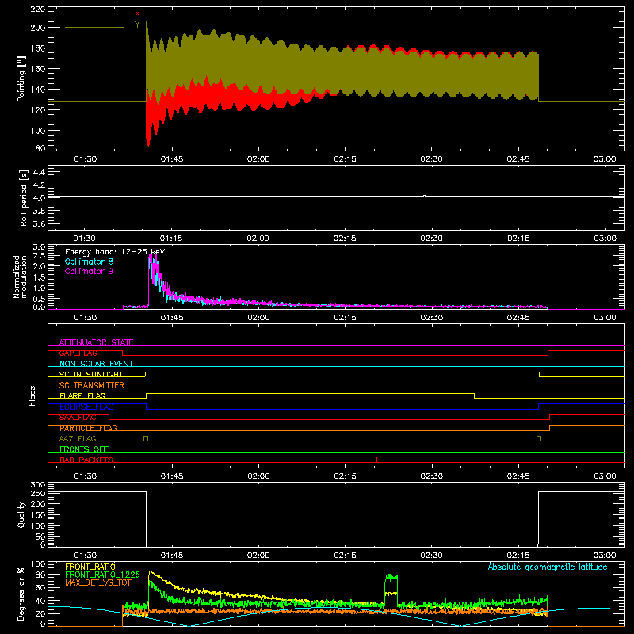Click the SC_IN_SUNLIGHT flag label
Viewport: 634px width, 634px height.
click(91, 374)
